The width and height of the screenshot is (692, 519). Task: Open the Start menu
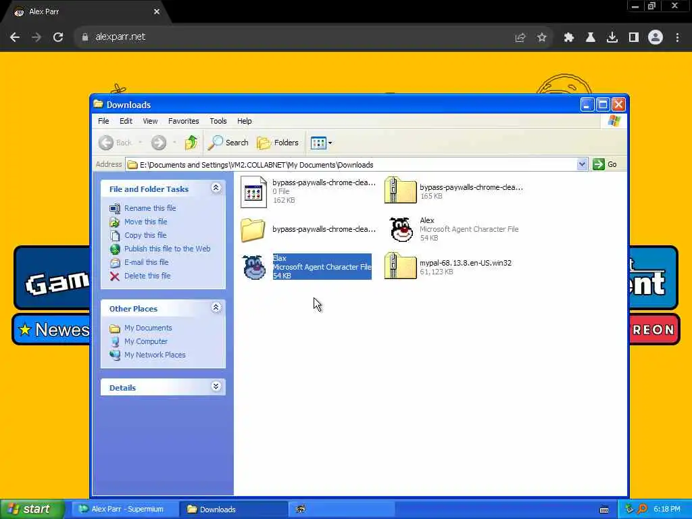tap(32, 510)
